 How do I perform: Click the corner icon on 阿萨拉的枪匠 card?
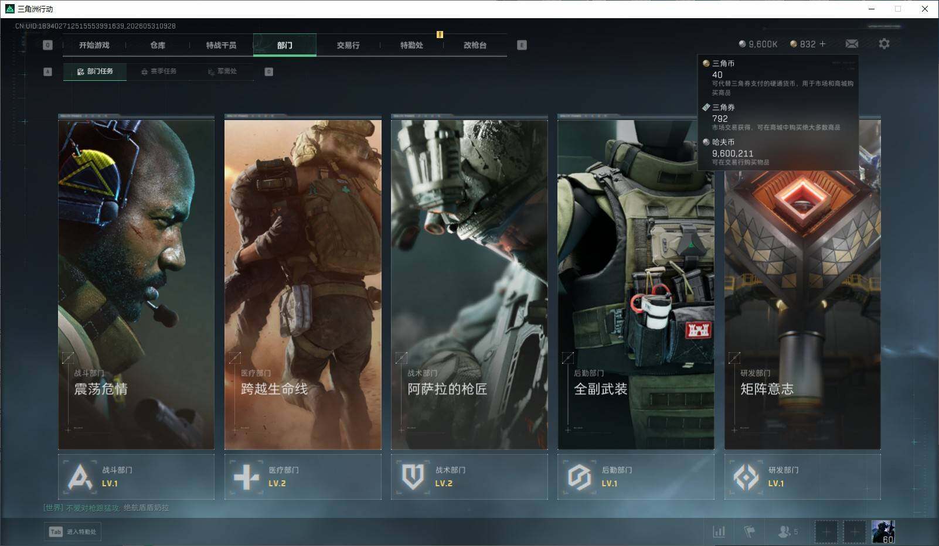(401, 357)
